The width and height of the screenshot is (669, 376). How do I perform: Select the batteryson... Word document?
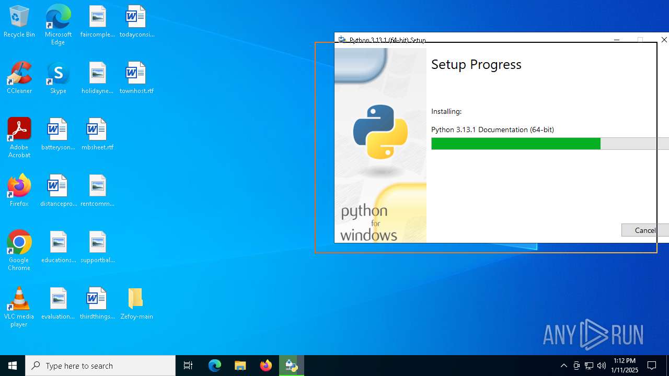click(58, 135)
